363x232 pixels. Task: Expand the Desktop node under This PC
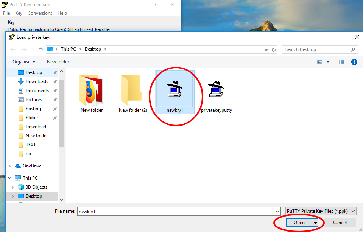pyautogui.click(x=13, y=196)
